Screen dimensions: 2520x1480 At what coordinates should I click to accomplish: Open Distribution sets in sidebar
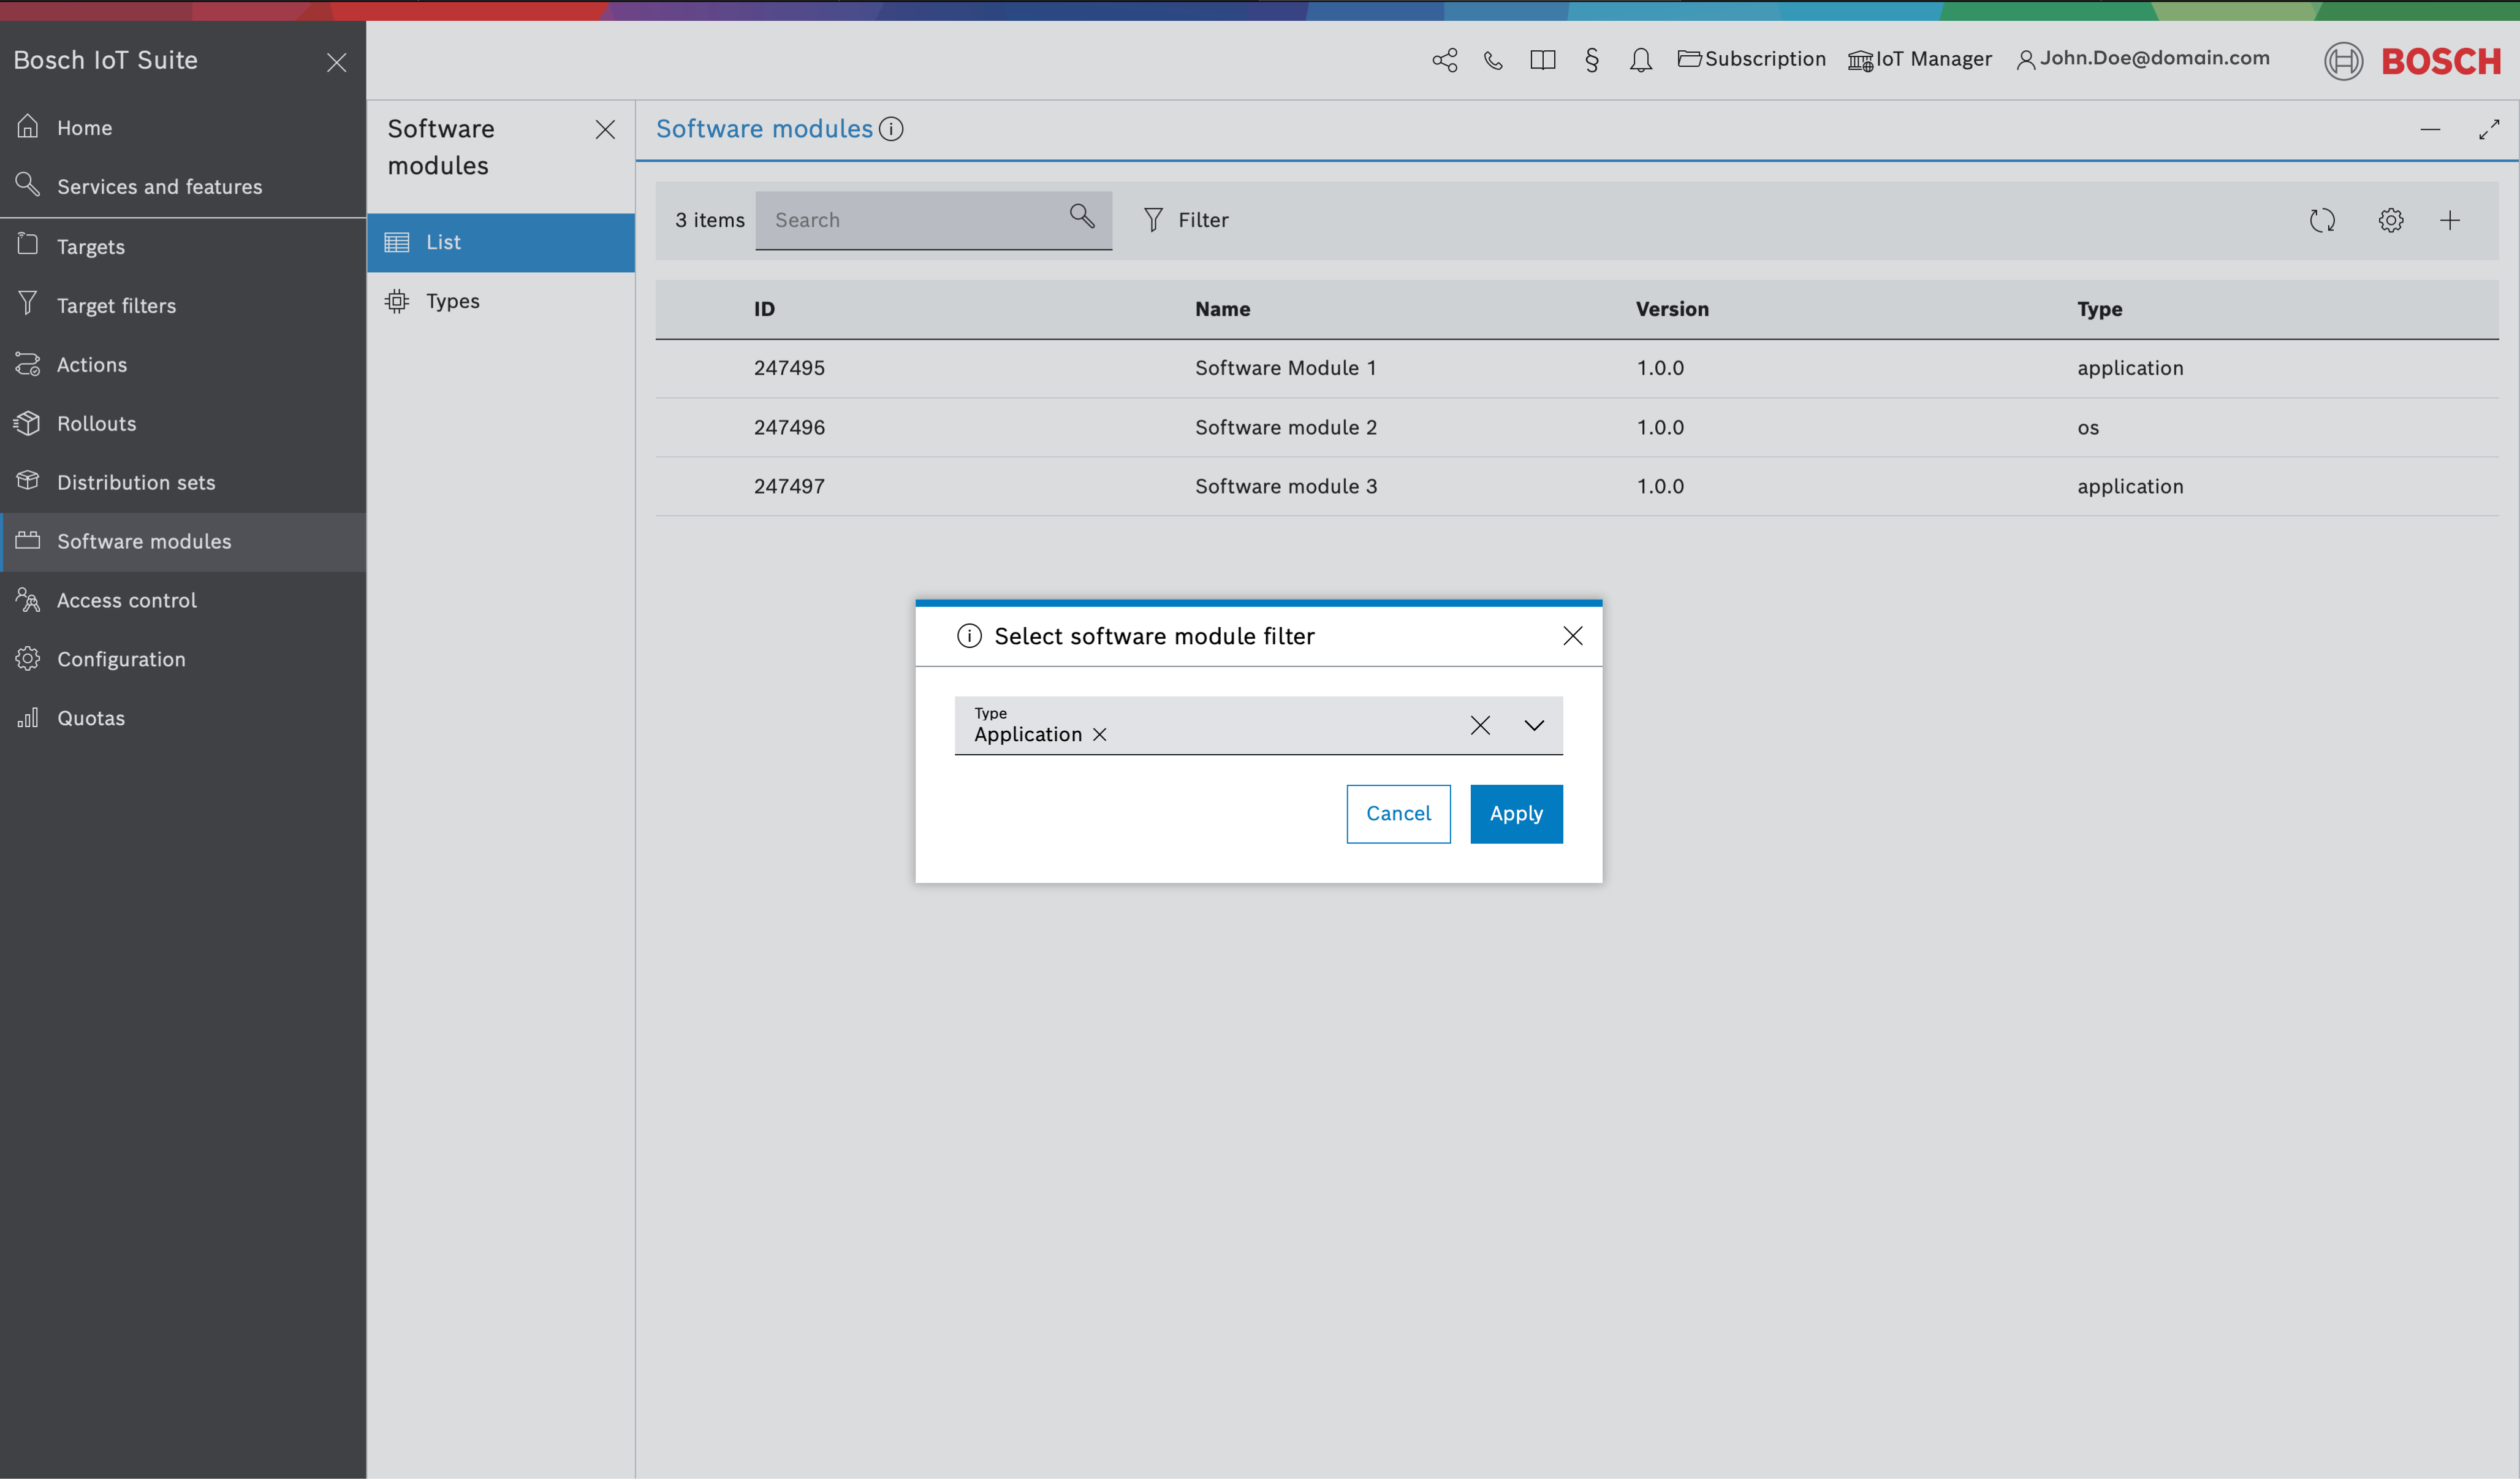click(136, 483)
